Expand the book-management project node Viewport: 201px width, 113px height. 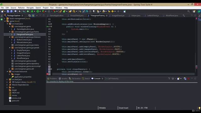[x=5, y=19]
